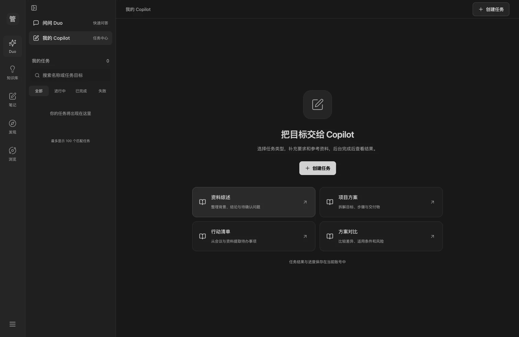Select the 失败 filter tab

102,91
